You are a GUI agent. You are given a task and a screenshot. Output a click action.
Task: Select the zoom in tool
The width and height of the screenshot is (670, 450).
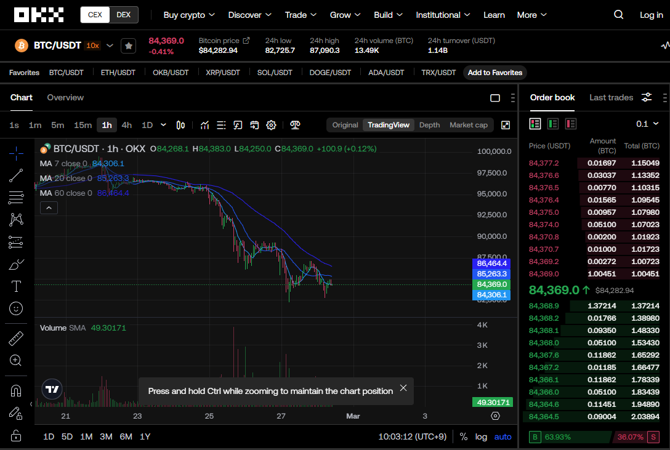(x=16, y=361)
